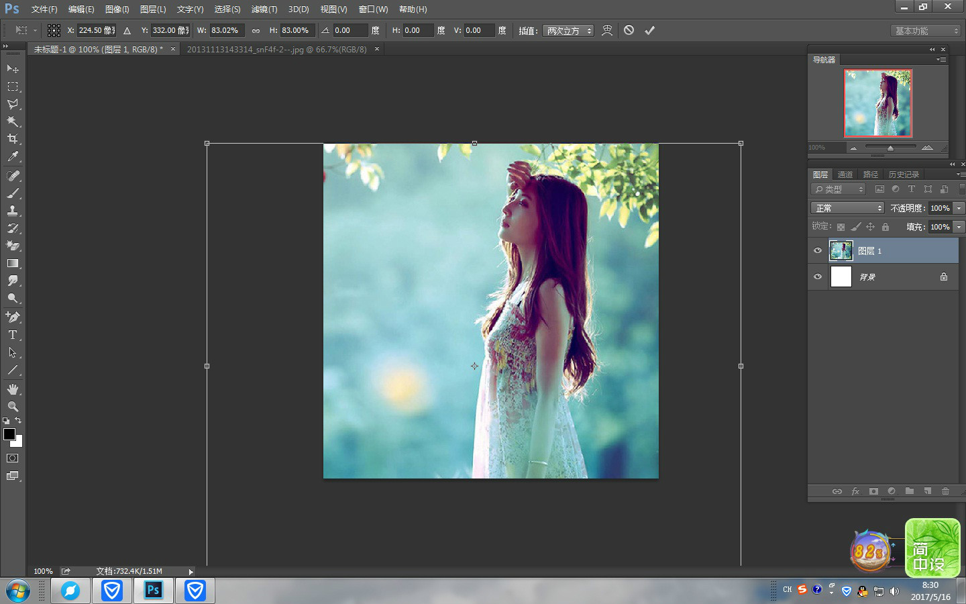Switch to warp mode in options bar
966x604 pixels.
coord(607,30)
